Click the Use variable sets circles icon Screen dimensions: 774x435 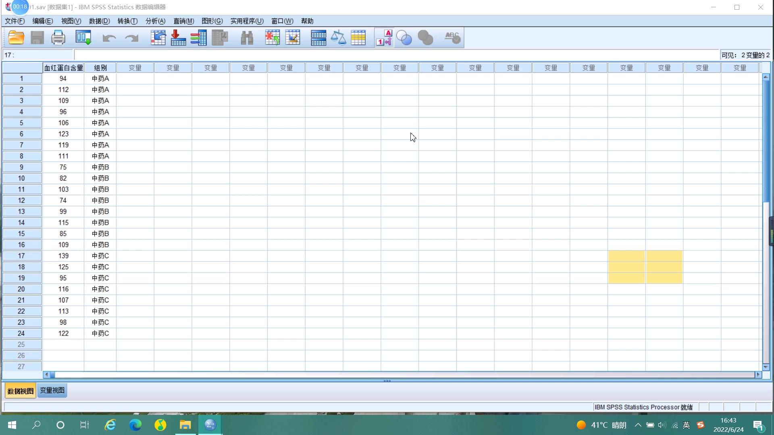coord(404,38)
